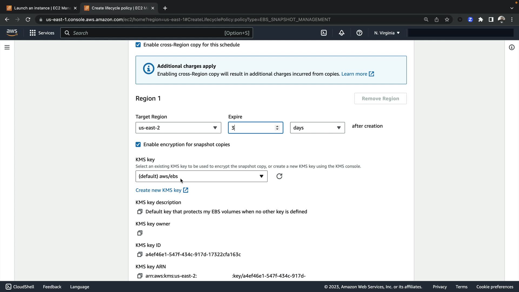Open the CloudShell icon in the top bar

point(324,33)
